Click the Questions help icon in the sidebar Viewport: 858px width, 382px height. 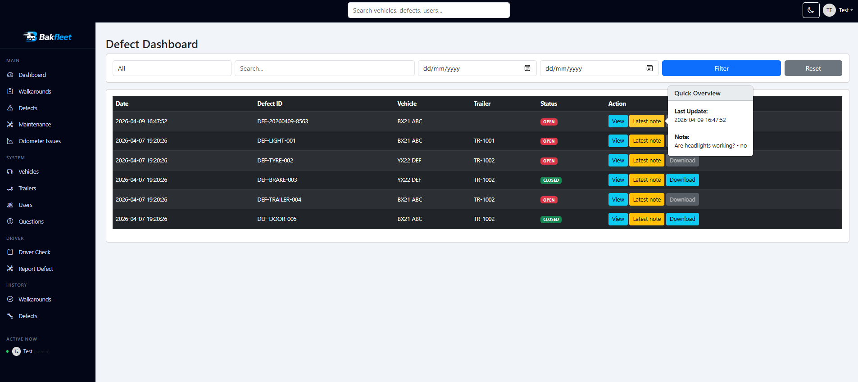click(10, 221)
